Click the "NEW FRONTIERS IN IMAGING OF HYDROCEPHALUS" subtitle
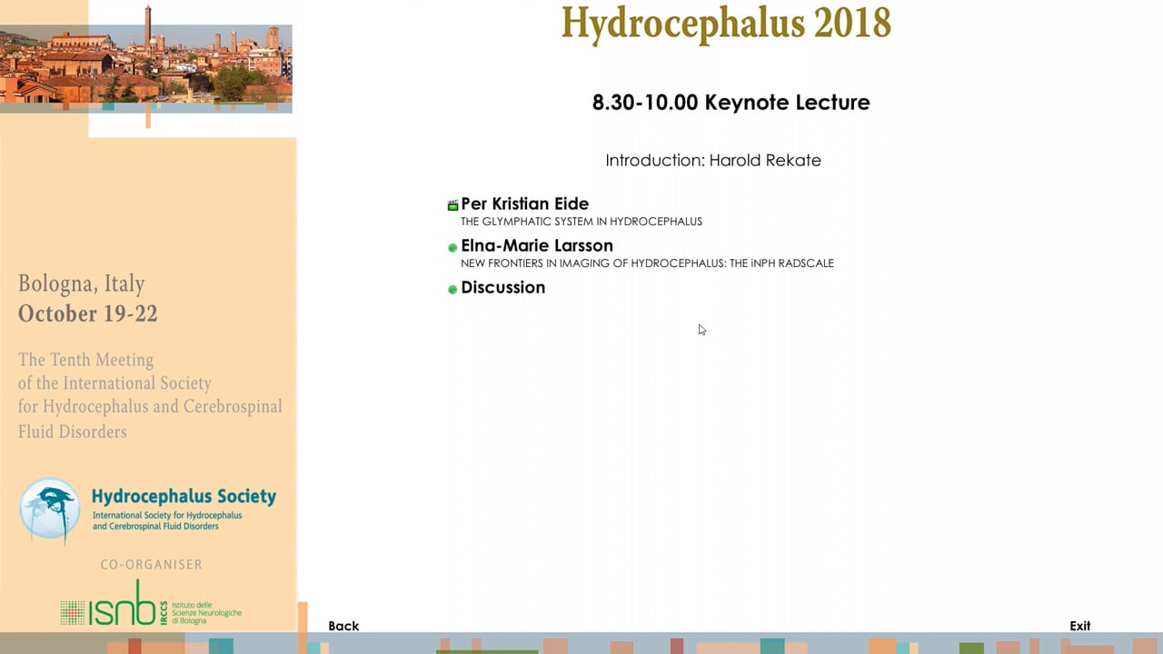 point(647,263)
